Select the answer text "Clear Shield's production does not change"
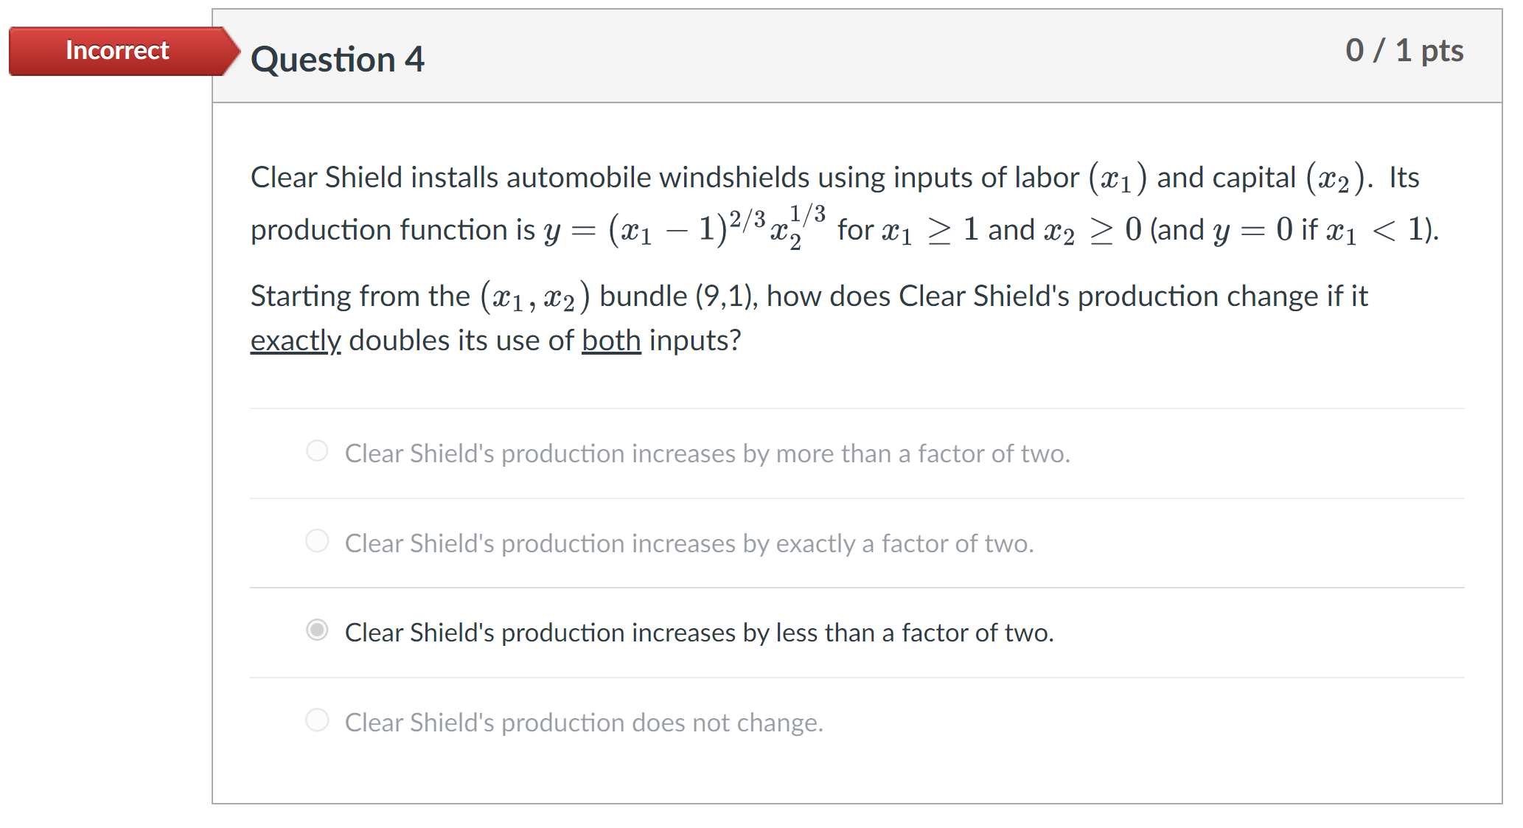The width and height of the screenshot is (1523, 828). (584, 722)
